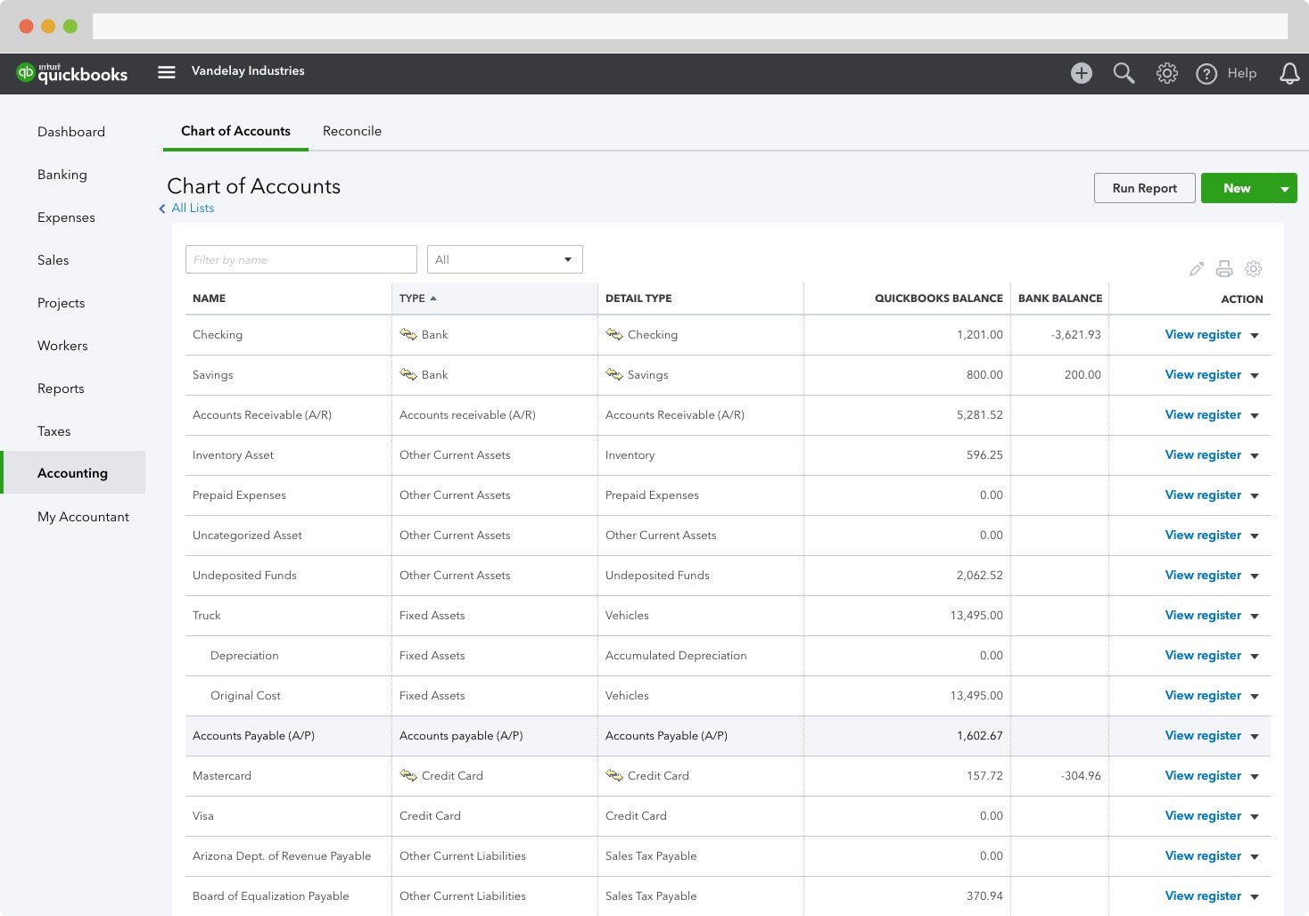
Task: Click the print list icon
Action: (1224, 269)
